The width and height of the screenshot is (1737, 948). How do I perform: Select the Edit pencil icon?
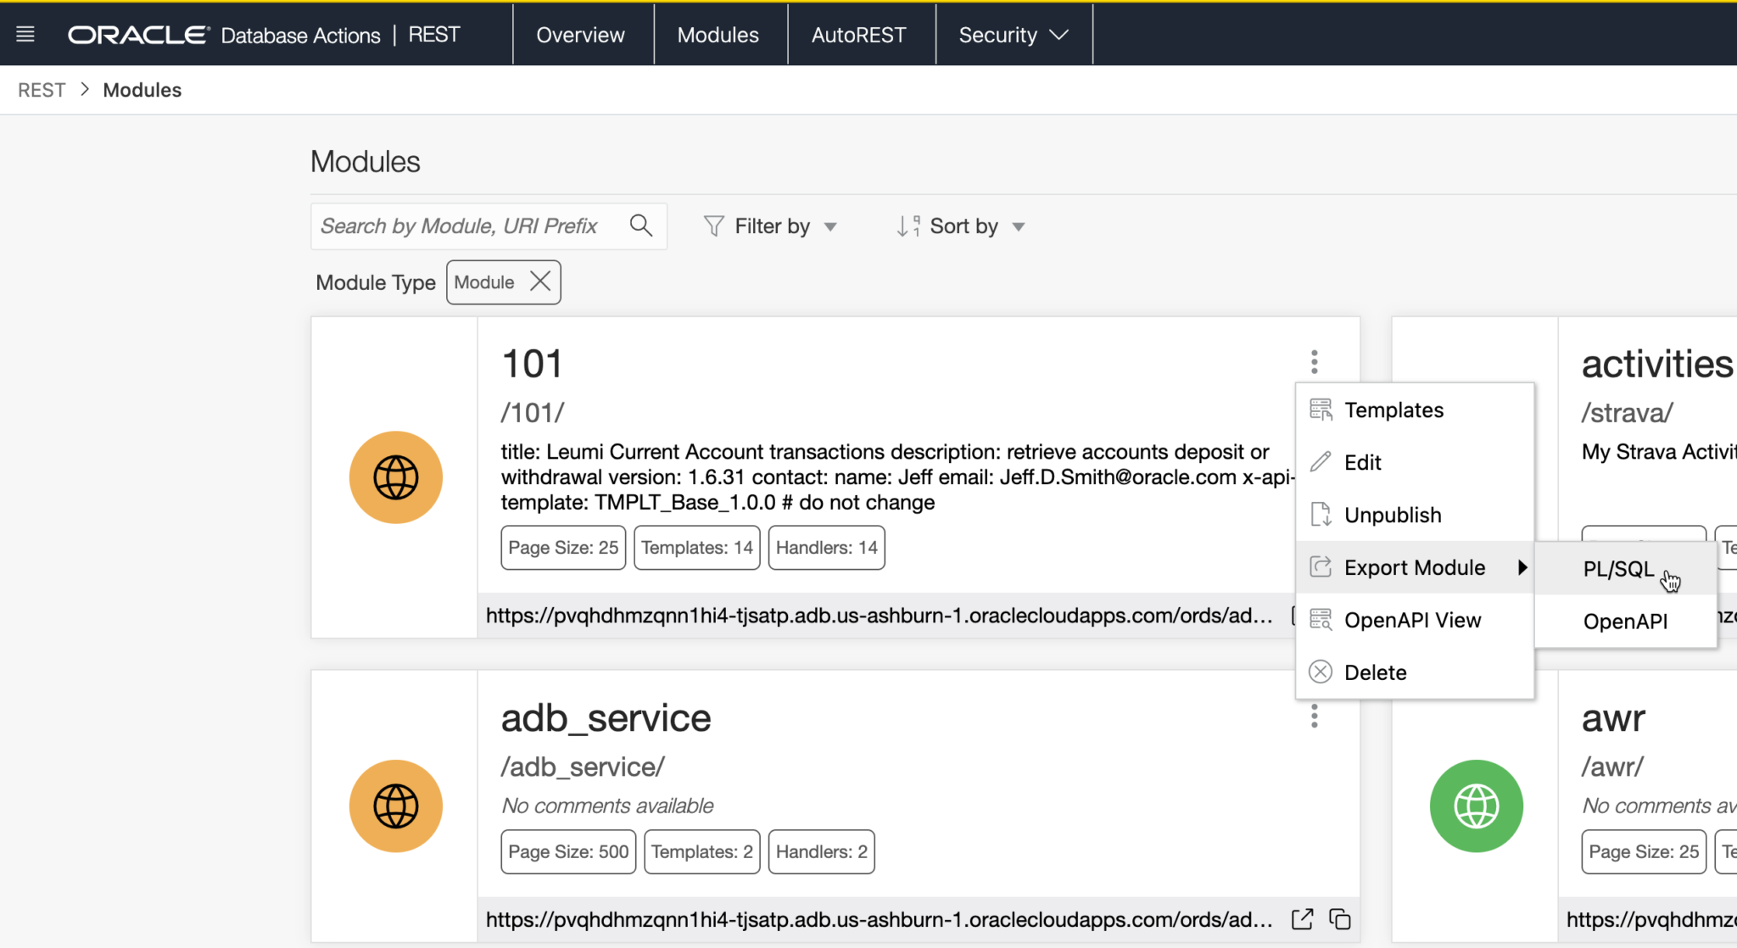[x=1320, y=462]
